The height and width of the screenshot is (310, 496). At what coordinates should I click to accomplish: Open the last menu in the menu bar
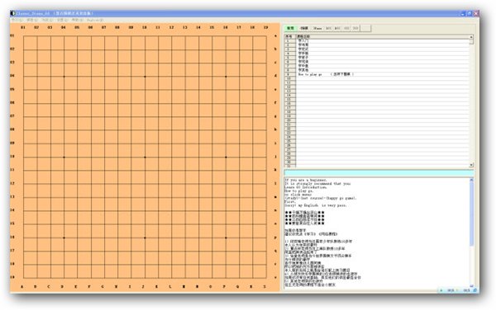click(95, 20)
